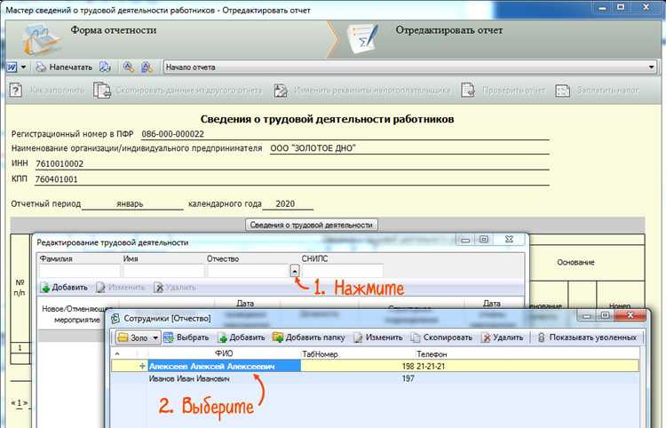Viewport: 666px width, 428px height.
Task: Click the phone 21-21-21 cell
Action: 431,366
